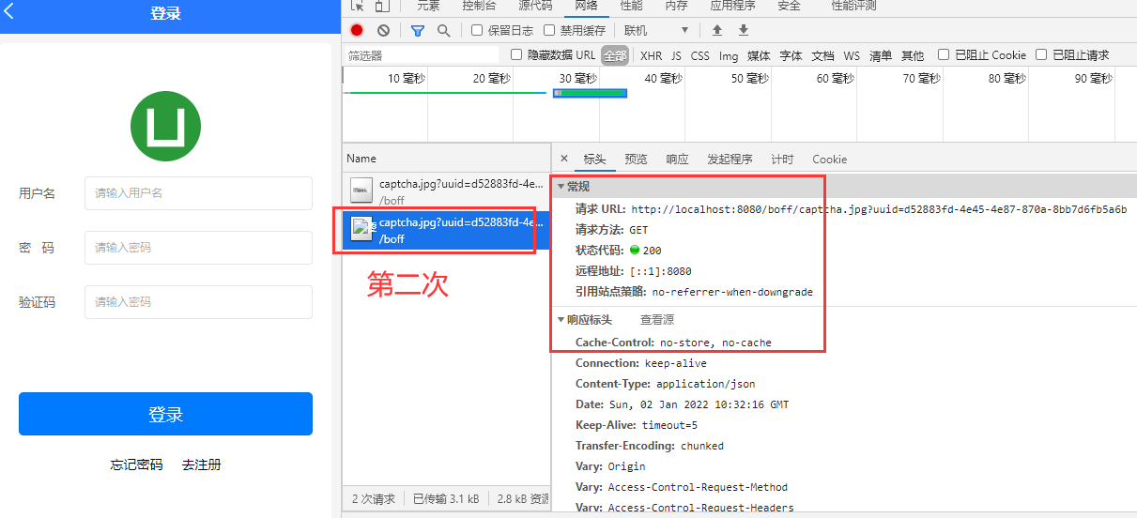Click the import HAR upload arrow
The width and height of the screenshot is (1137, 518).
coord(717,30)
